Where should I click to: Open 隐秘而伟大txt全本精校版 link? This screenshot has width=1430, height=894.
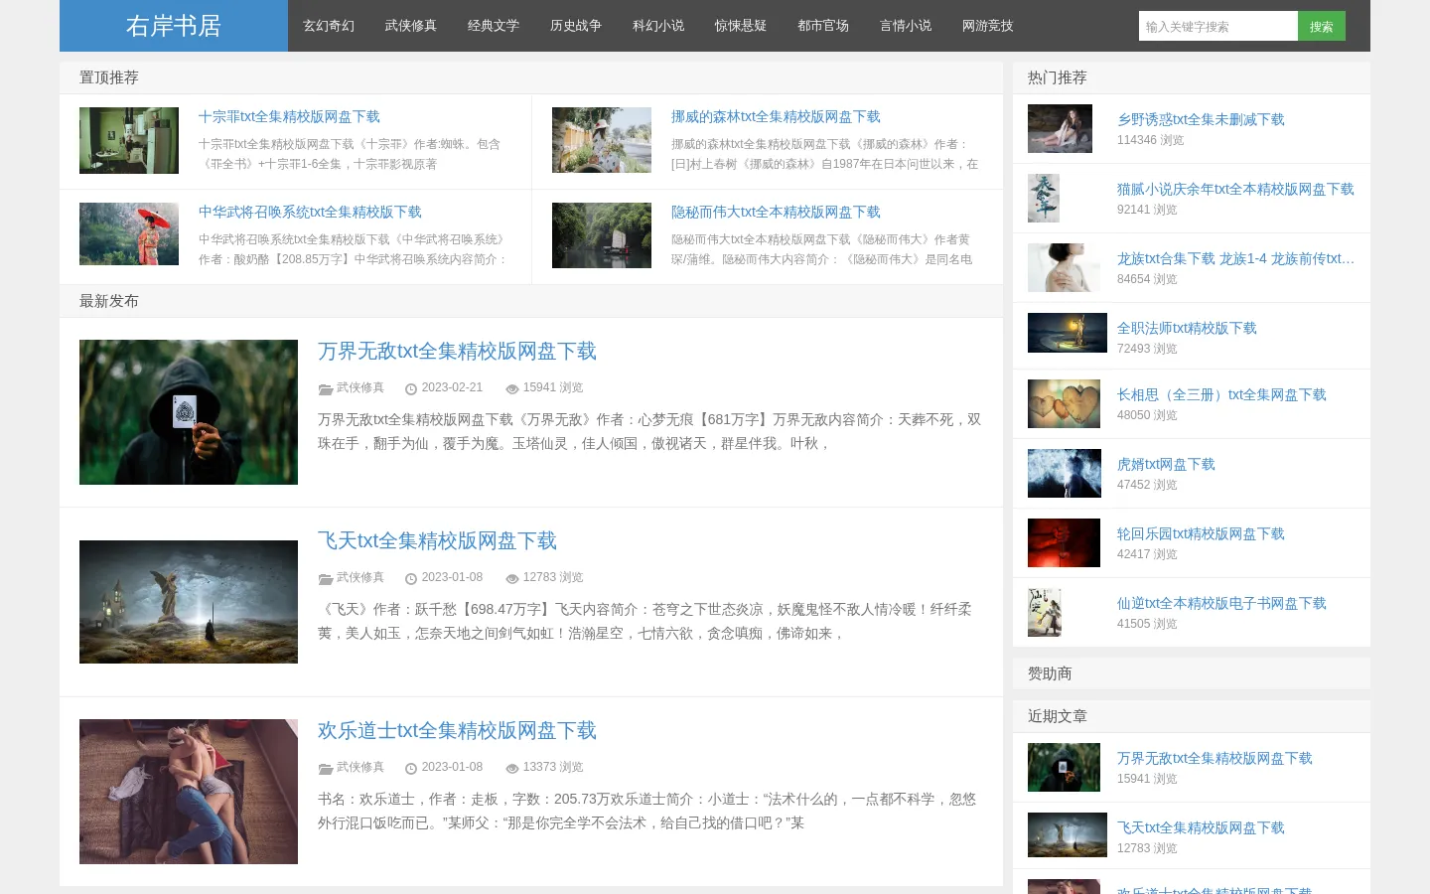776,212
